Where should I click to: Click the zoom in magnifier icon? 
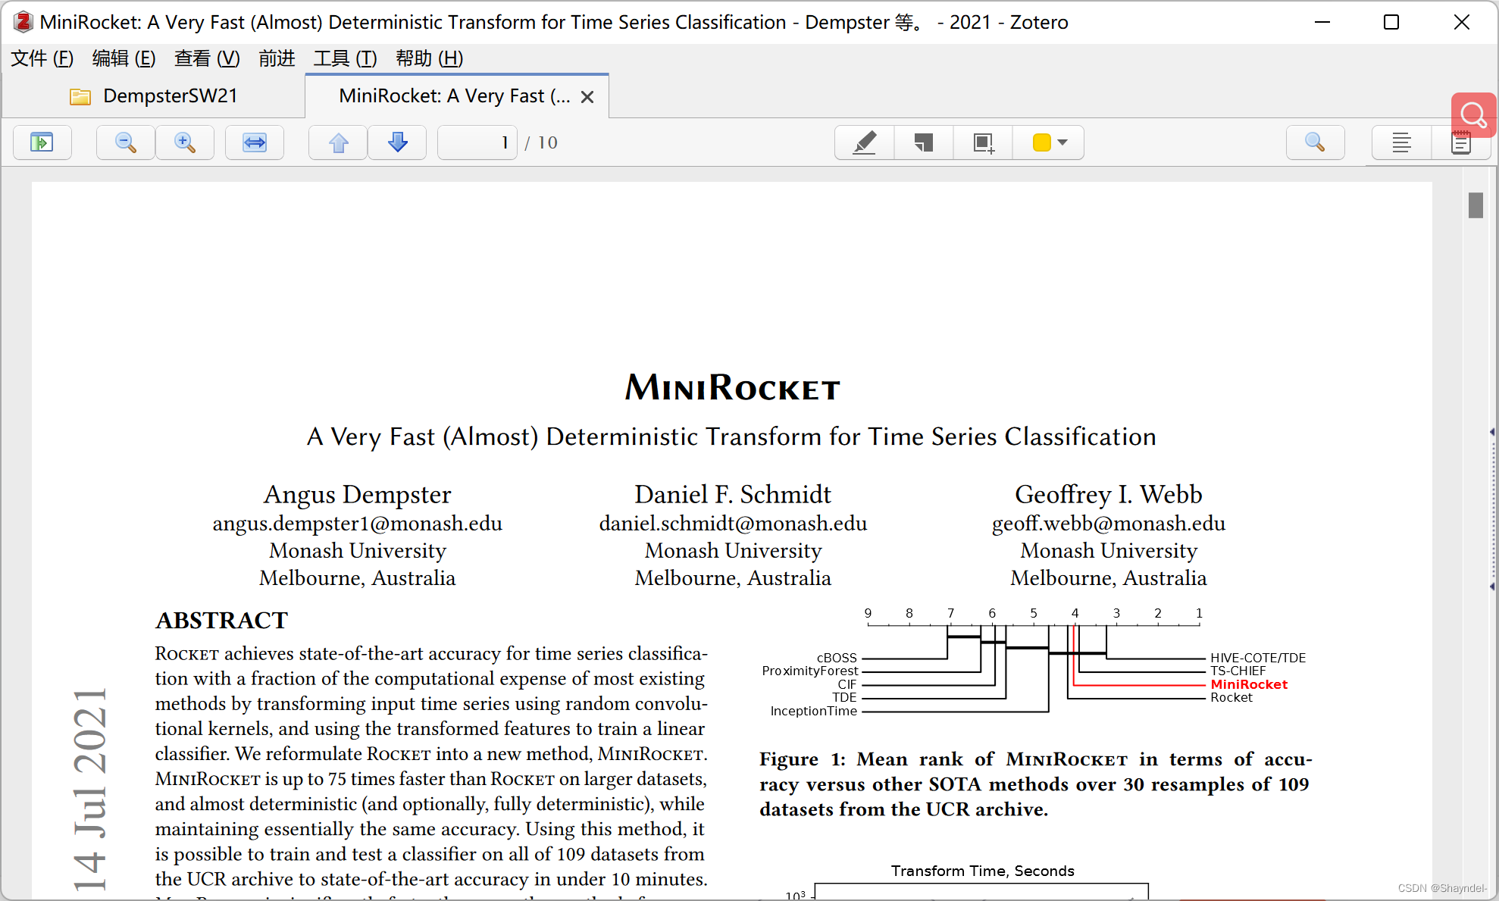pos(185,142)
